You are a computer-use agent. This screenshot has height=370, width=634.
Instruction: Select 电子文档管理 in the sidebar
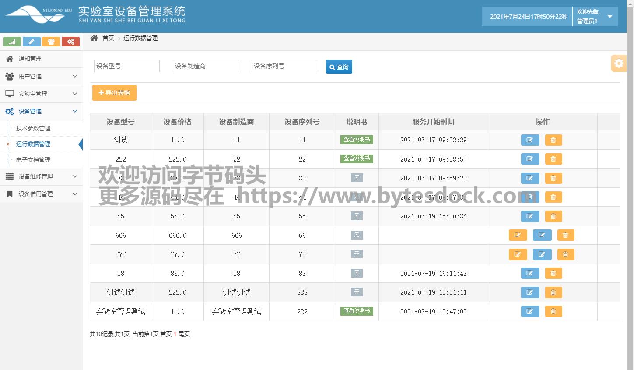click(33, 160)
